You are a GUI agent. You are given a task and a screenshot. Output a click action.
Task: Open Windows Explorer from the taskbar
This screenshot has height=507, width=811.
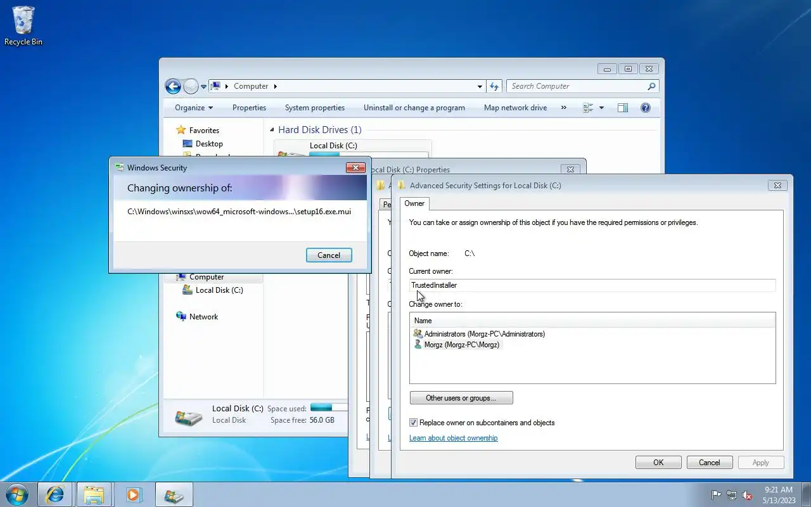click(94, 494)
